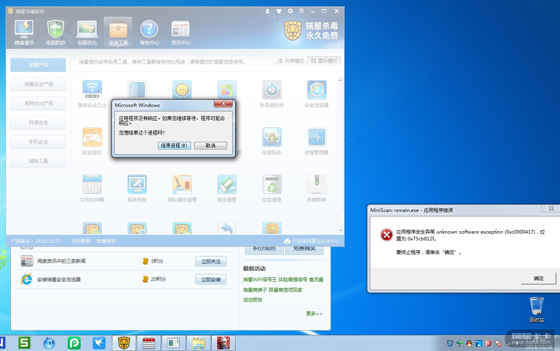Select the 系统优化产品 category

pos(38,103)
